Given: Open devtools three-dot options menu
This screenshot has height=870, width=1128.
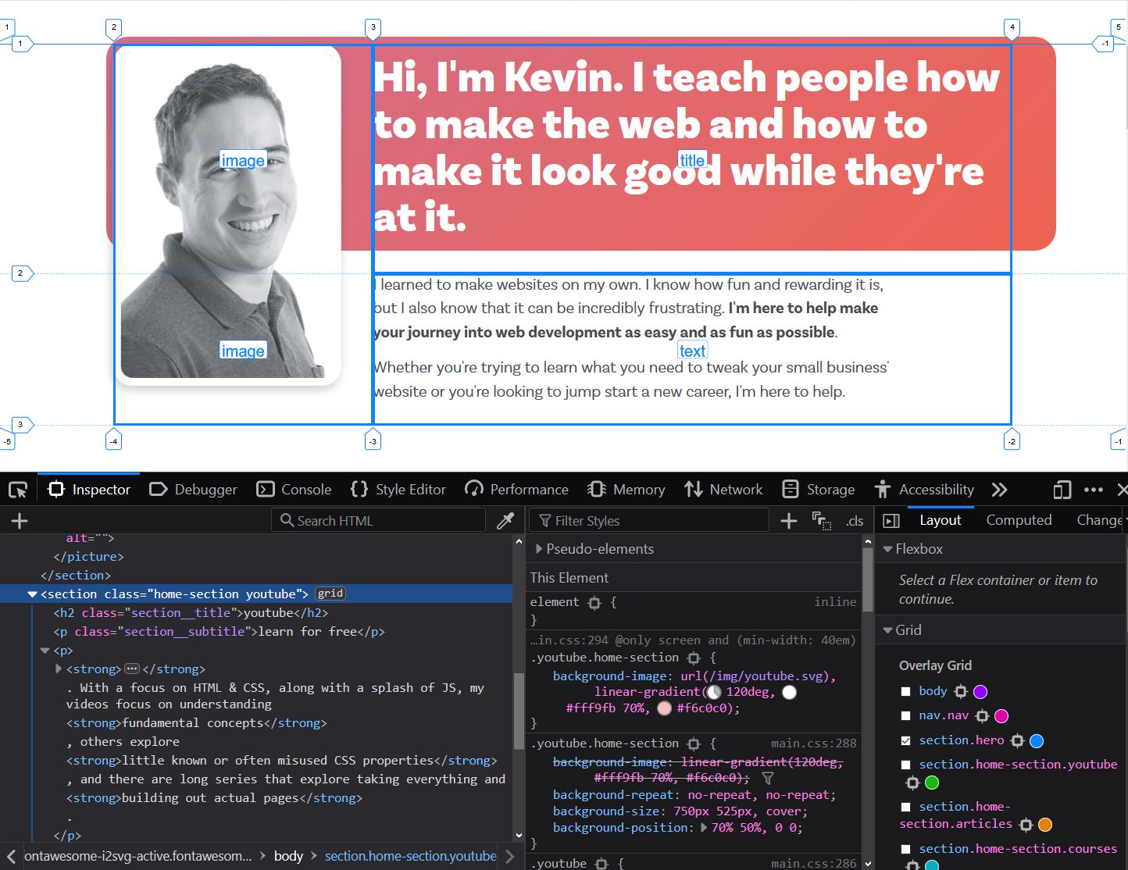Looking at the screenshot, I should click(x=1094, y=490).
